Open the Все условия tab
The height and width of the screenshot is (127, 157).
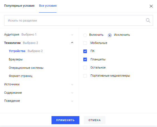pyautogui.click(x=48, y=6)
